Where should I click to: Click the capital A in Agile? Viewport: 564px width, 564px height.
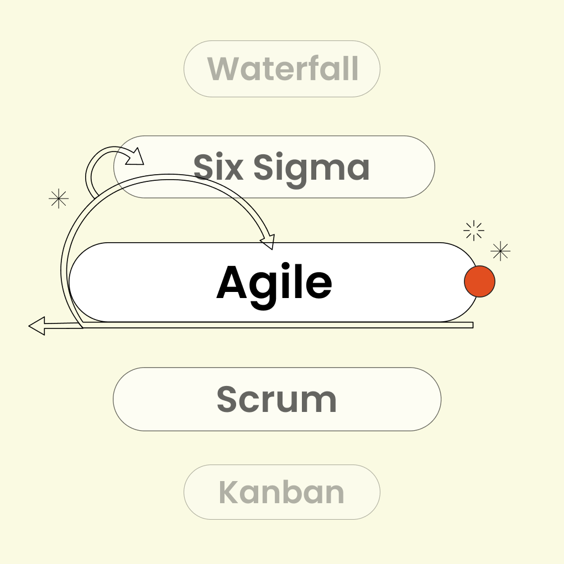click(234, 283)
